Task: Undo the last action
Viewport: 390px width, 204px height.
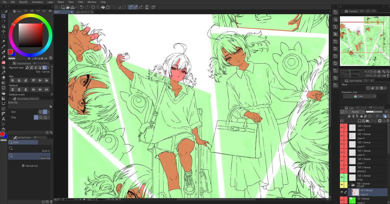Action: [82, 7]
